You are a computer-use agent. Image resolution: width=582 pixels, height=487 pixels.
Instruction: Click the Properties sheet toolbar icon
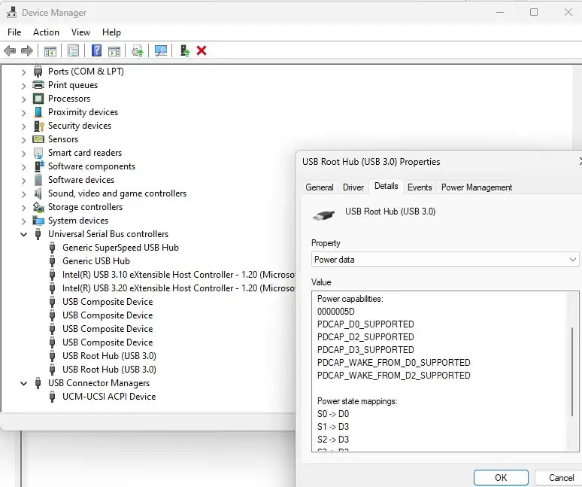point(73,50)
